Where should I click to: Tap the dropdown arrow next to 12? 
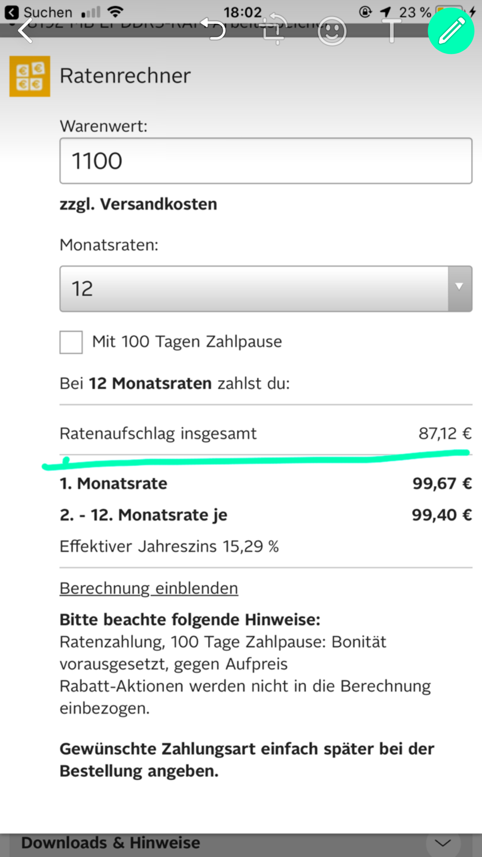tap(459, 288)
